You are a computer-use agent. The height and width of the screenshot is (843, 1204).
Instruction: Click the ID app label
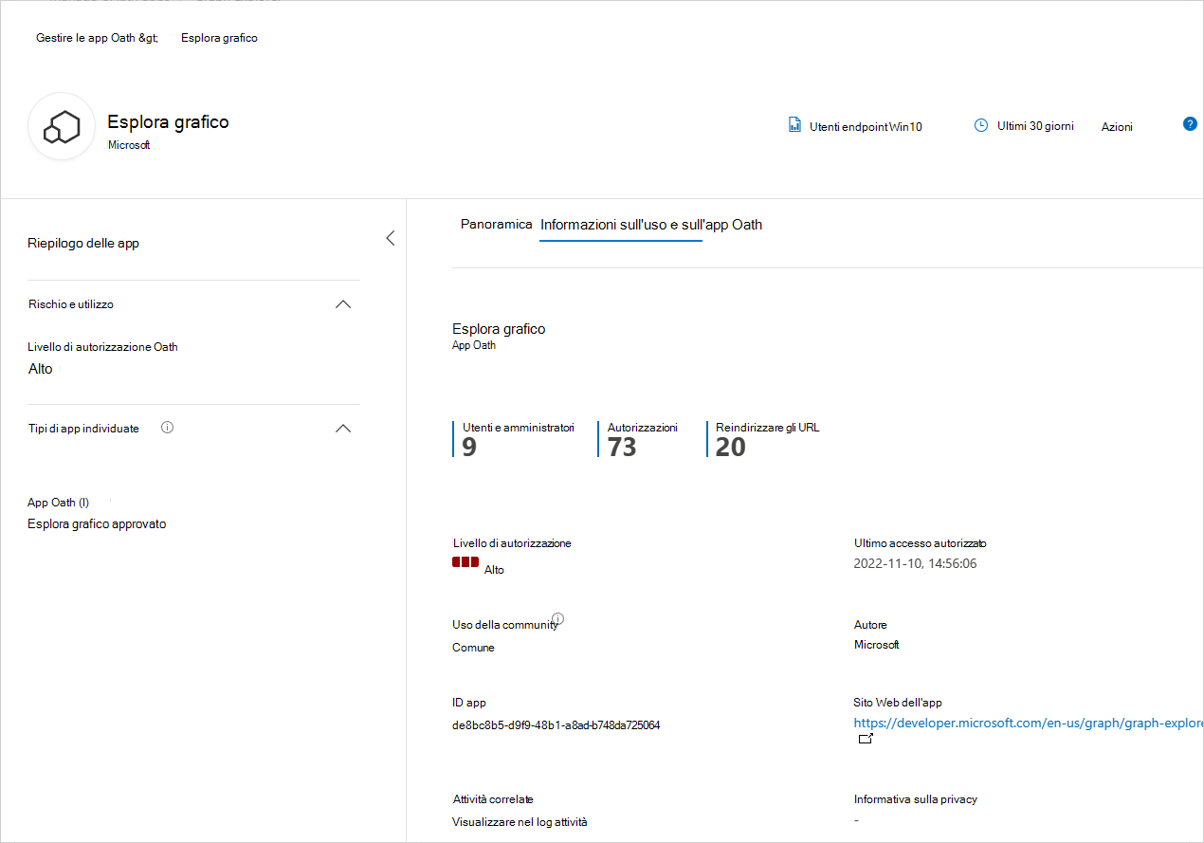point(469,703)
